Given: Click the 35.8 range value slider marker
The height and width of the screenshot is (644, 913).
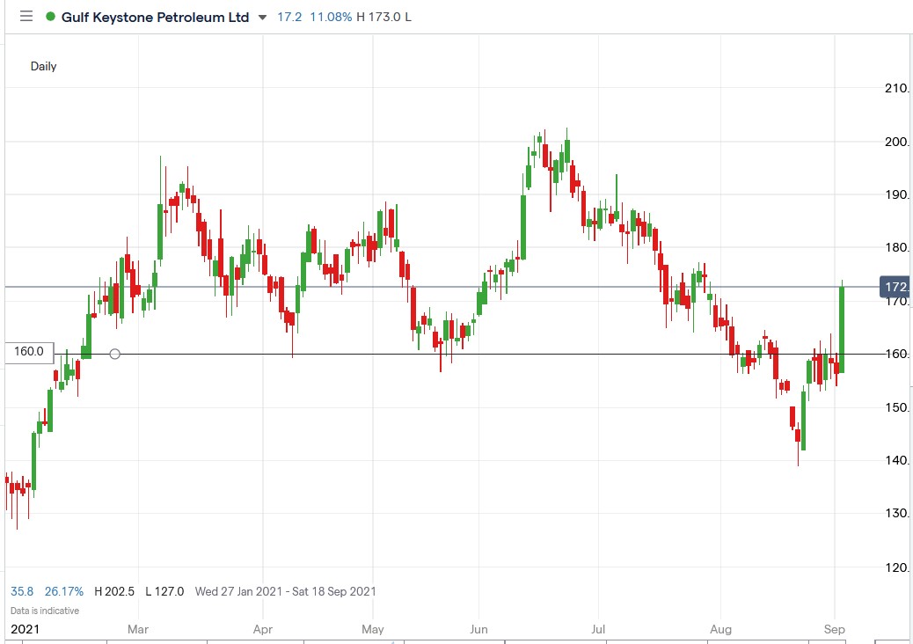Looking at the screenshot, I should click(x=21, y=591).
